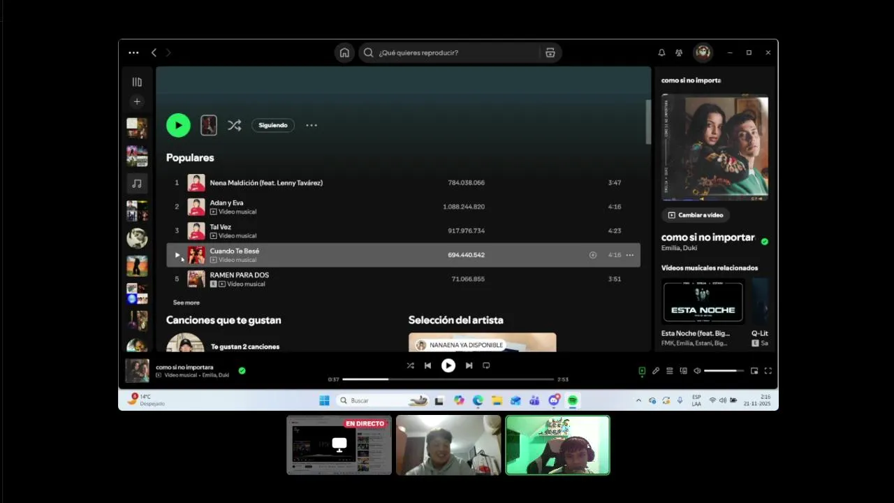Open the round artist avatar in sidebar

pyautogui.click(x=137, y=238)
